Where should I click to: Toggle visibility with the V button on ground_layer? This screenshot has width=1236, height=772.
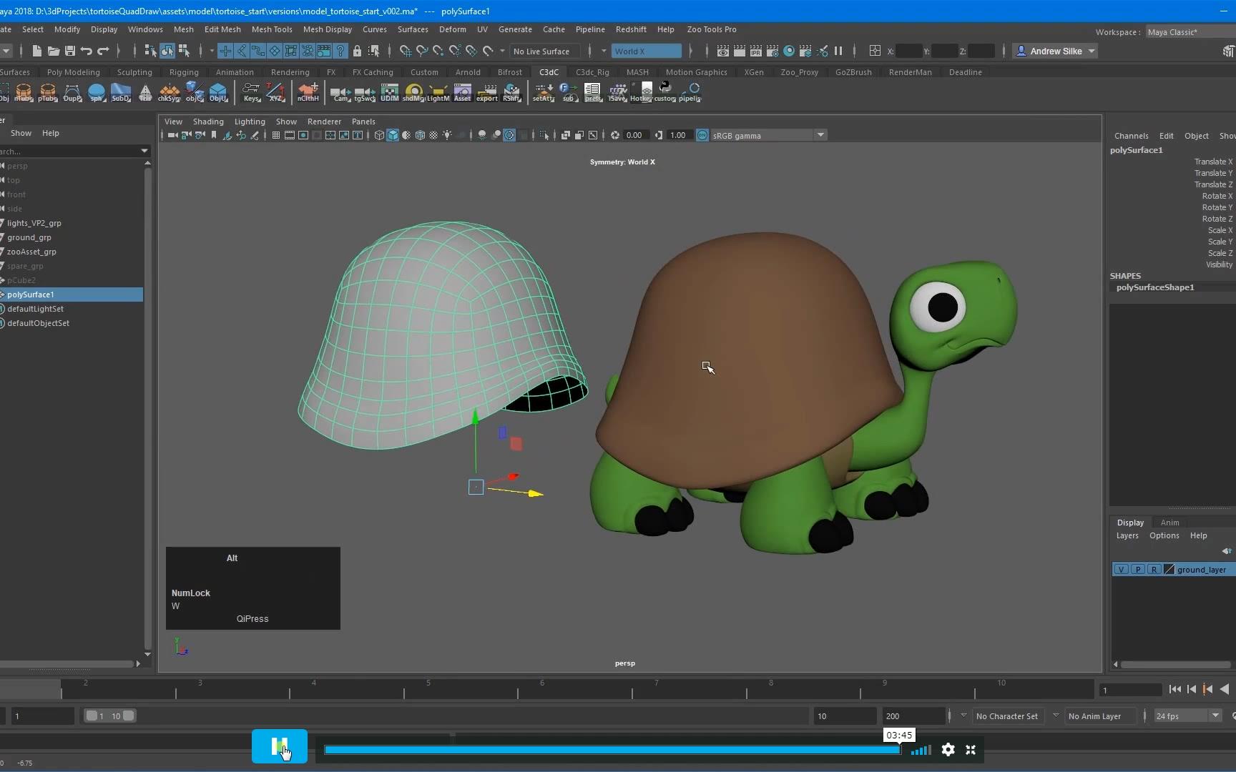click(x=1122, y=570)
